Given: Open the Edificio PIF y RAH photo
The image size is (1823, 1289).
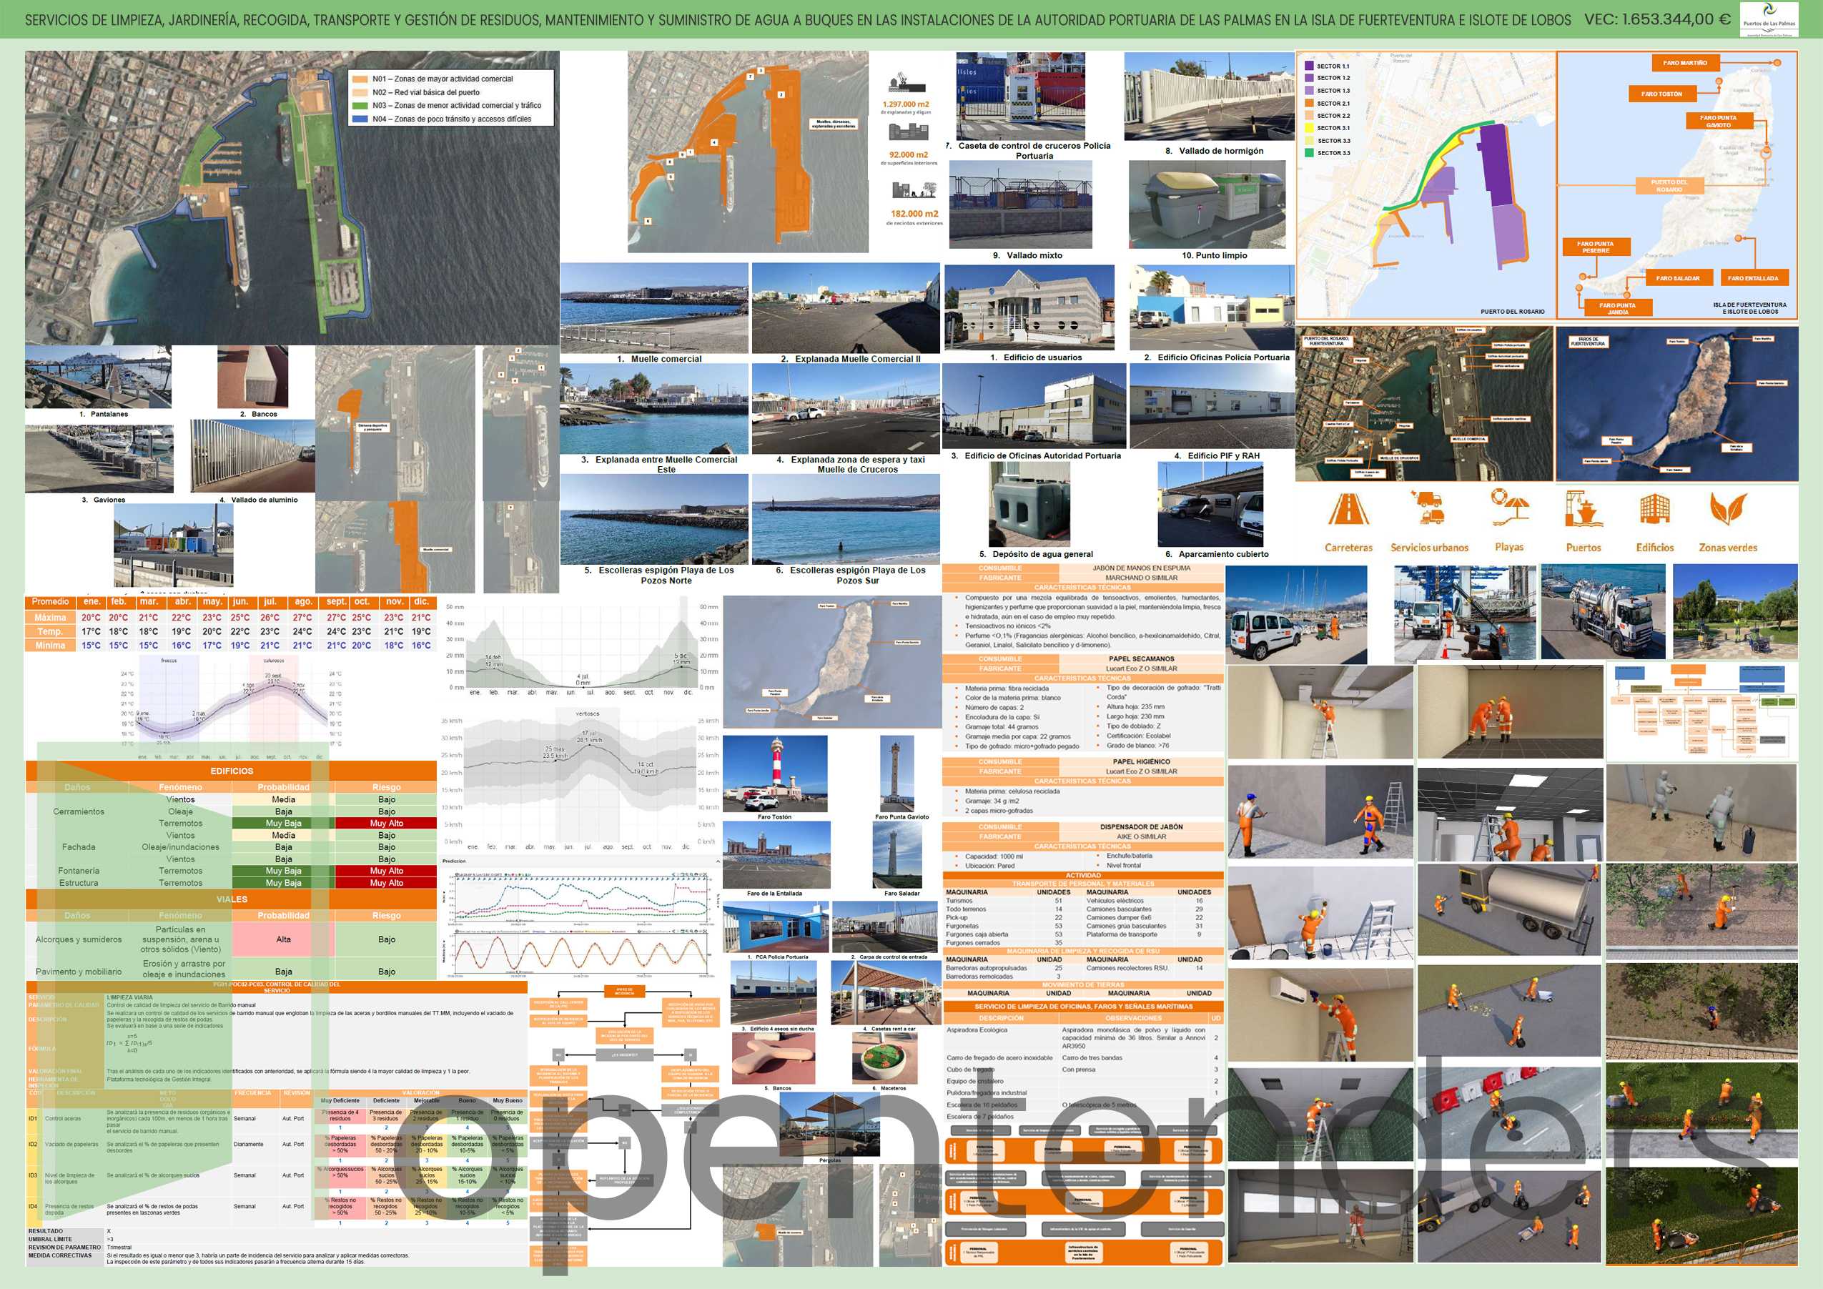Looking at the screenshot, I should coord(1212,407).
